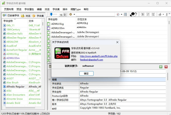Click the OpenType icon beside Alex Brush
Image resolution: width=171 pixels, height=115 pixels.
click(4, 83)
